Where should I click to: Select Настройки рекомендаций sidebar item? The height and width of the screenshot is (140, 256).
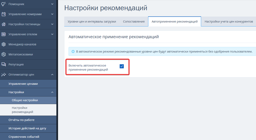[x=28, y=110]
